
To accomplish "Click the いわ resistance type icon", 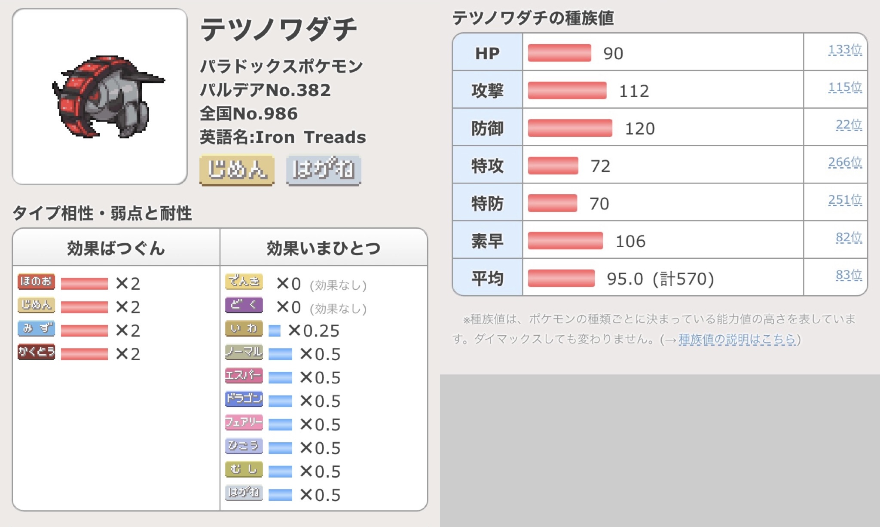I will click(x=244, y=329).
